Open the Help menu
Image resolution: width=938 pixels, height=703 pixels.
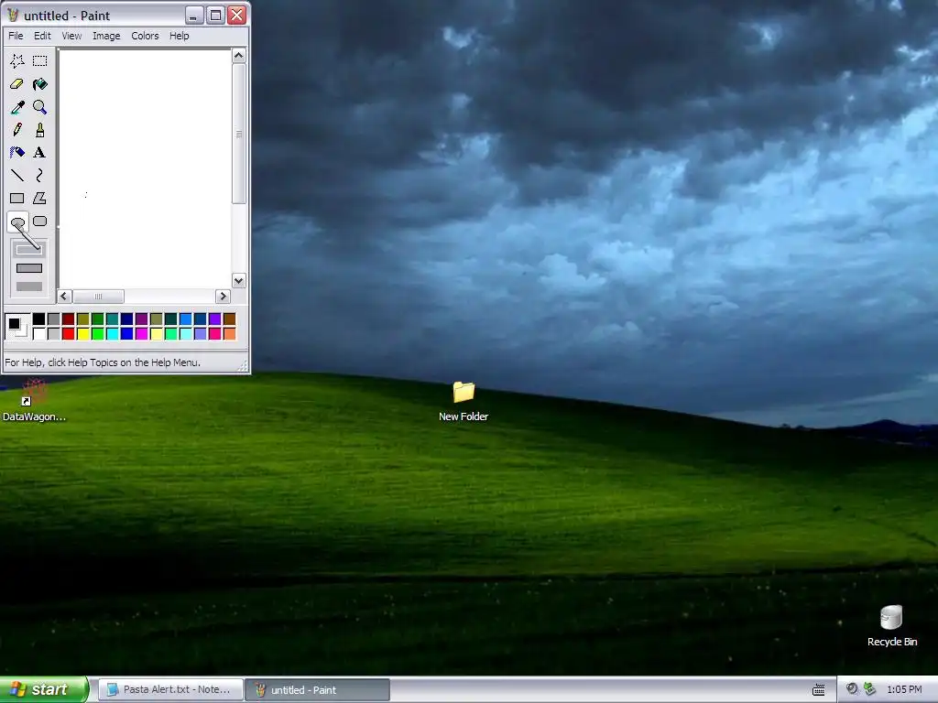tap(180, 36)
